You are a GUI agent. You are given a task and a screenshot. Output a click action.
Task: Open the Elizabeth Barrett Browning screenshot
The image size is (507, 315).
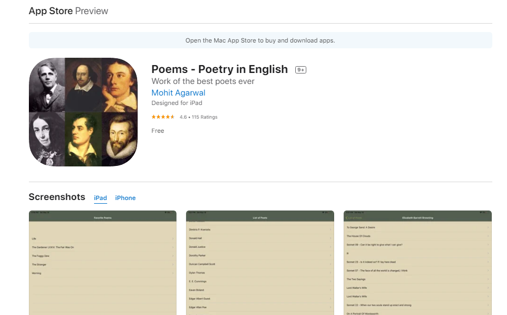(x=418, y=262)
